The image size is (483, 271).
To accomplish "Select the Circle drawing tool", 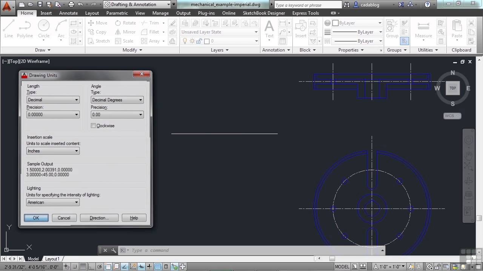I will click(44, 29).
